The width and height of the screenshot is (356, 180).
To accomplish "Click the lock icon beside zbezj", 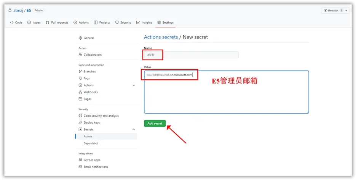I will pyautogui.click(x=10, y=10).
